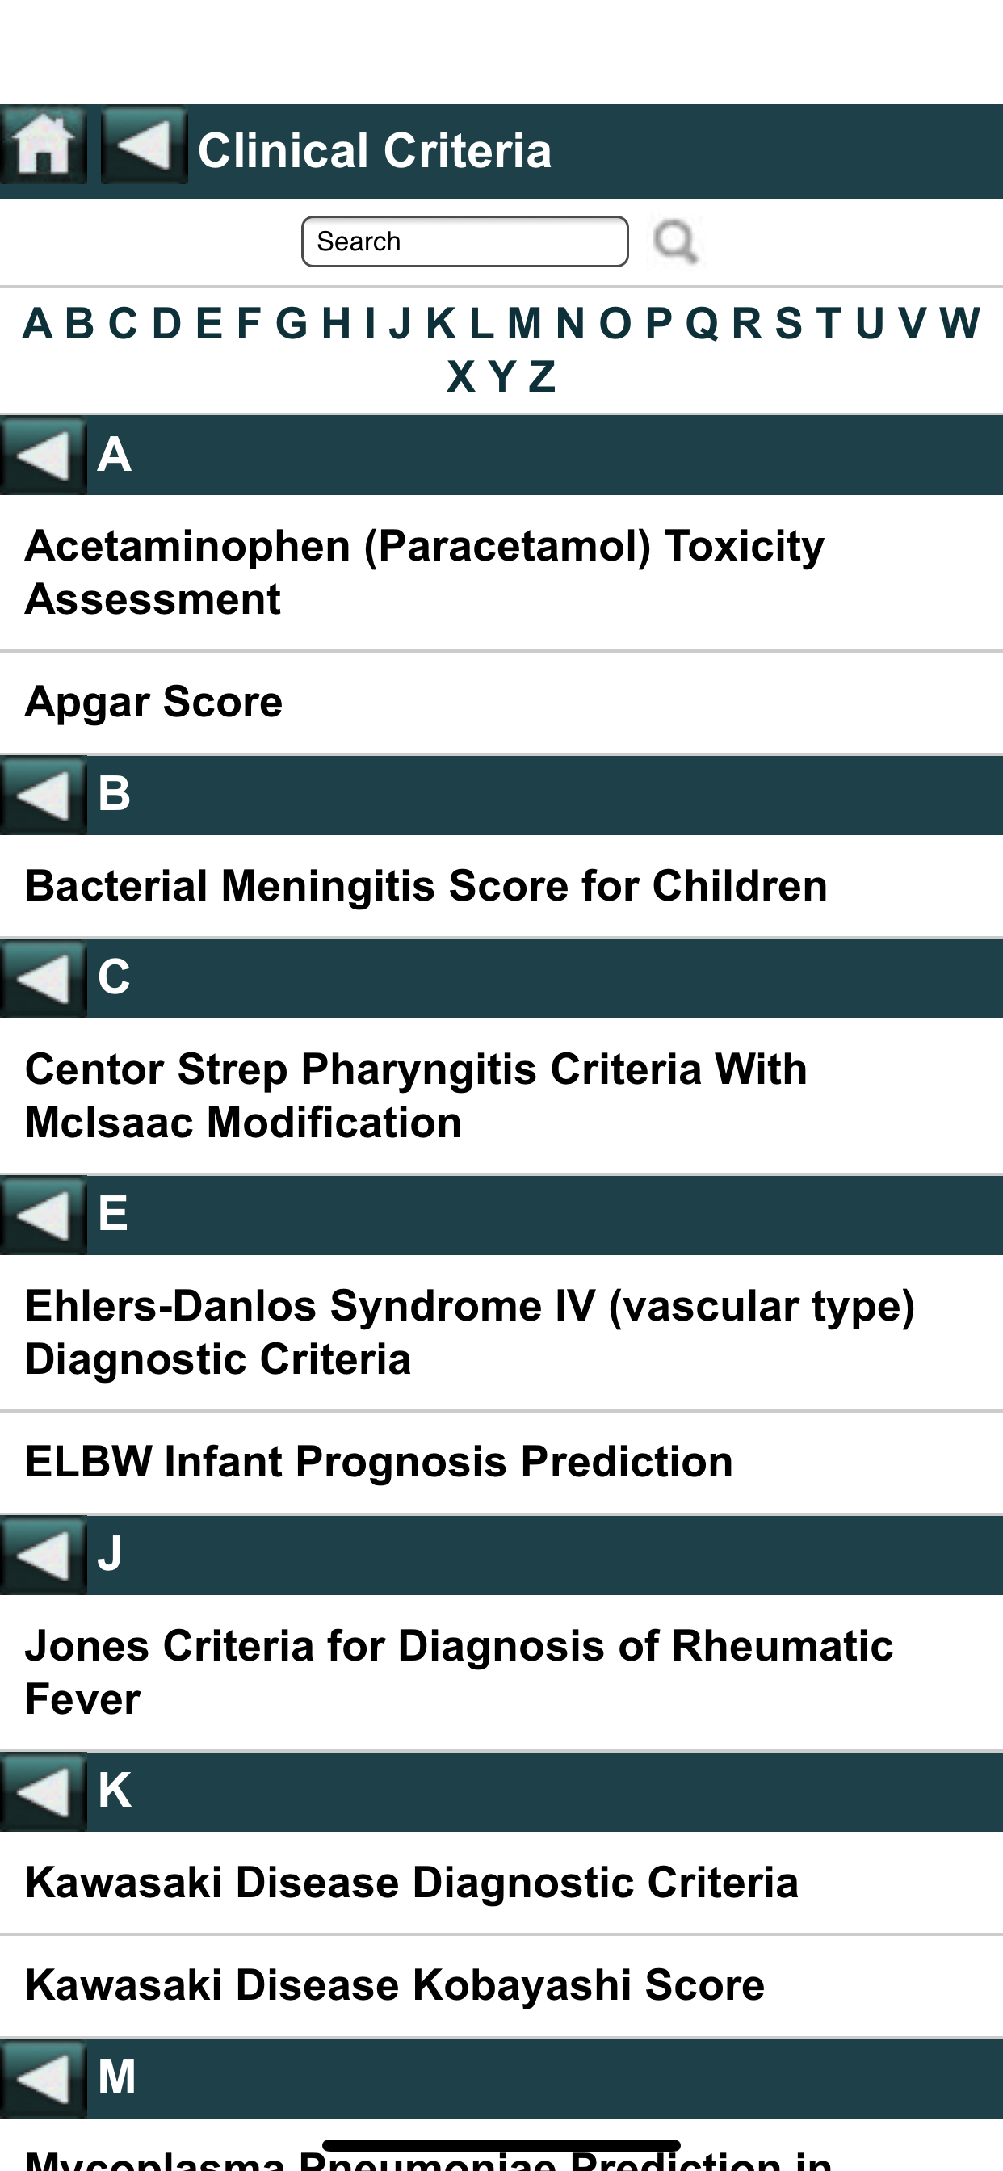Viewport: 1003px width, 2171px height.
Task: Jump to letter K in the alphabet index
Action: click(x=440, y=324)
